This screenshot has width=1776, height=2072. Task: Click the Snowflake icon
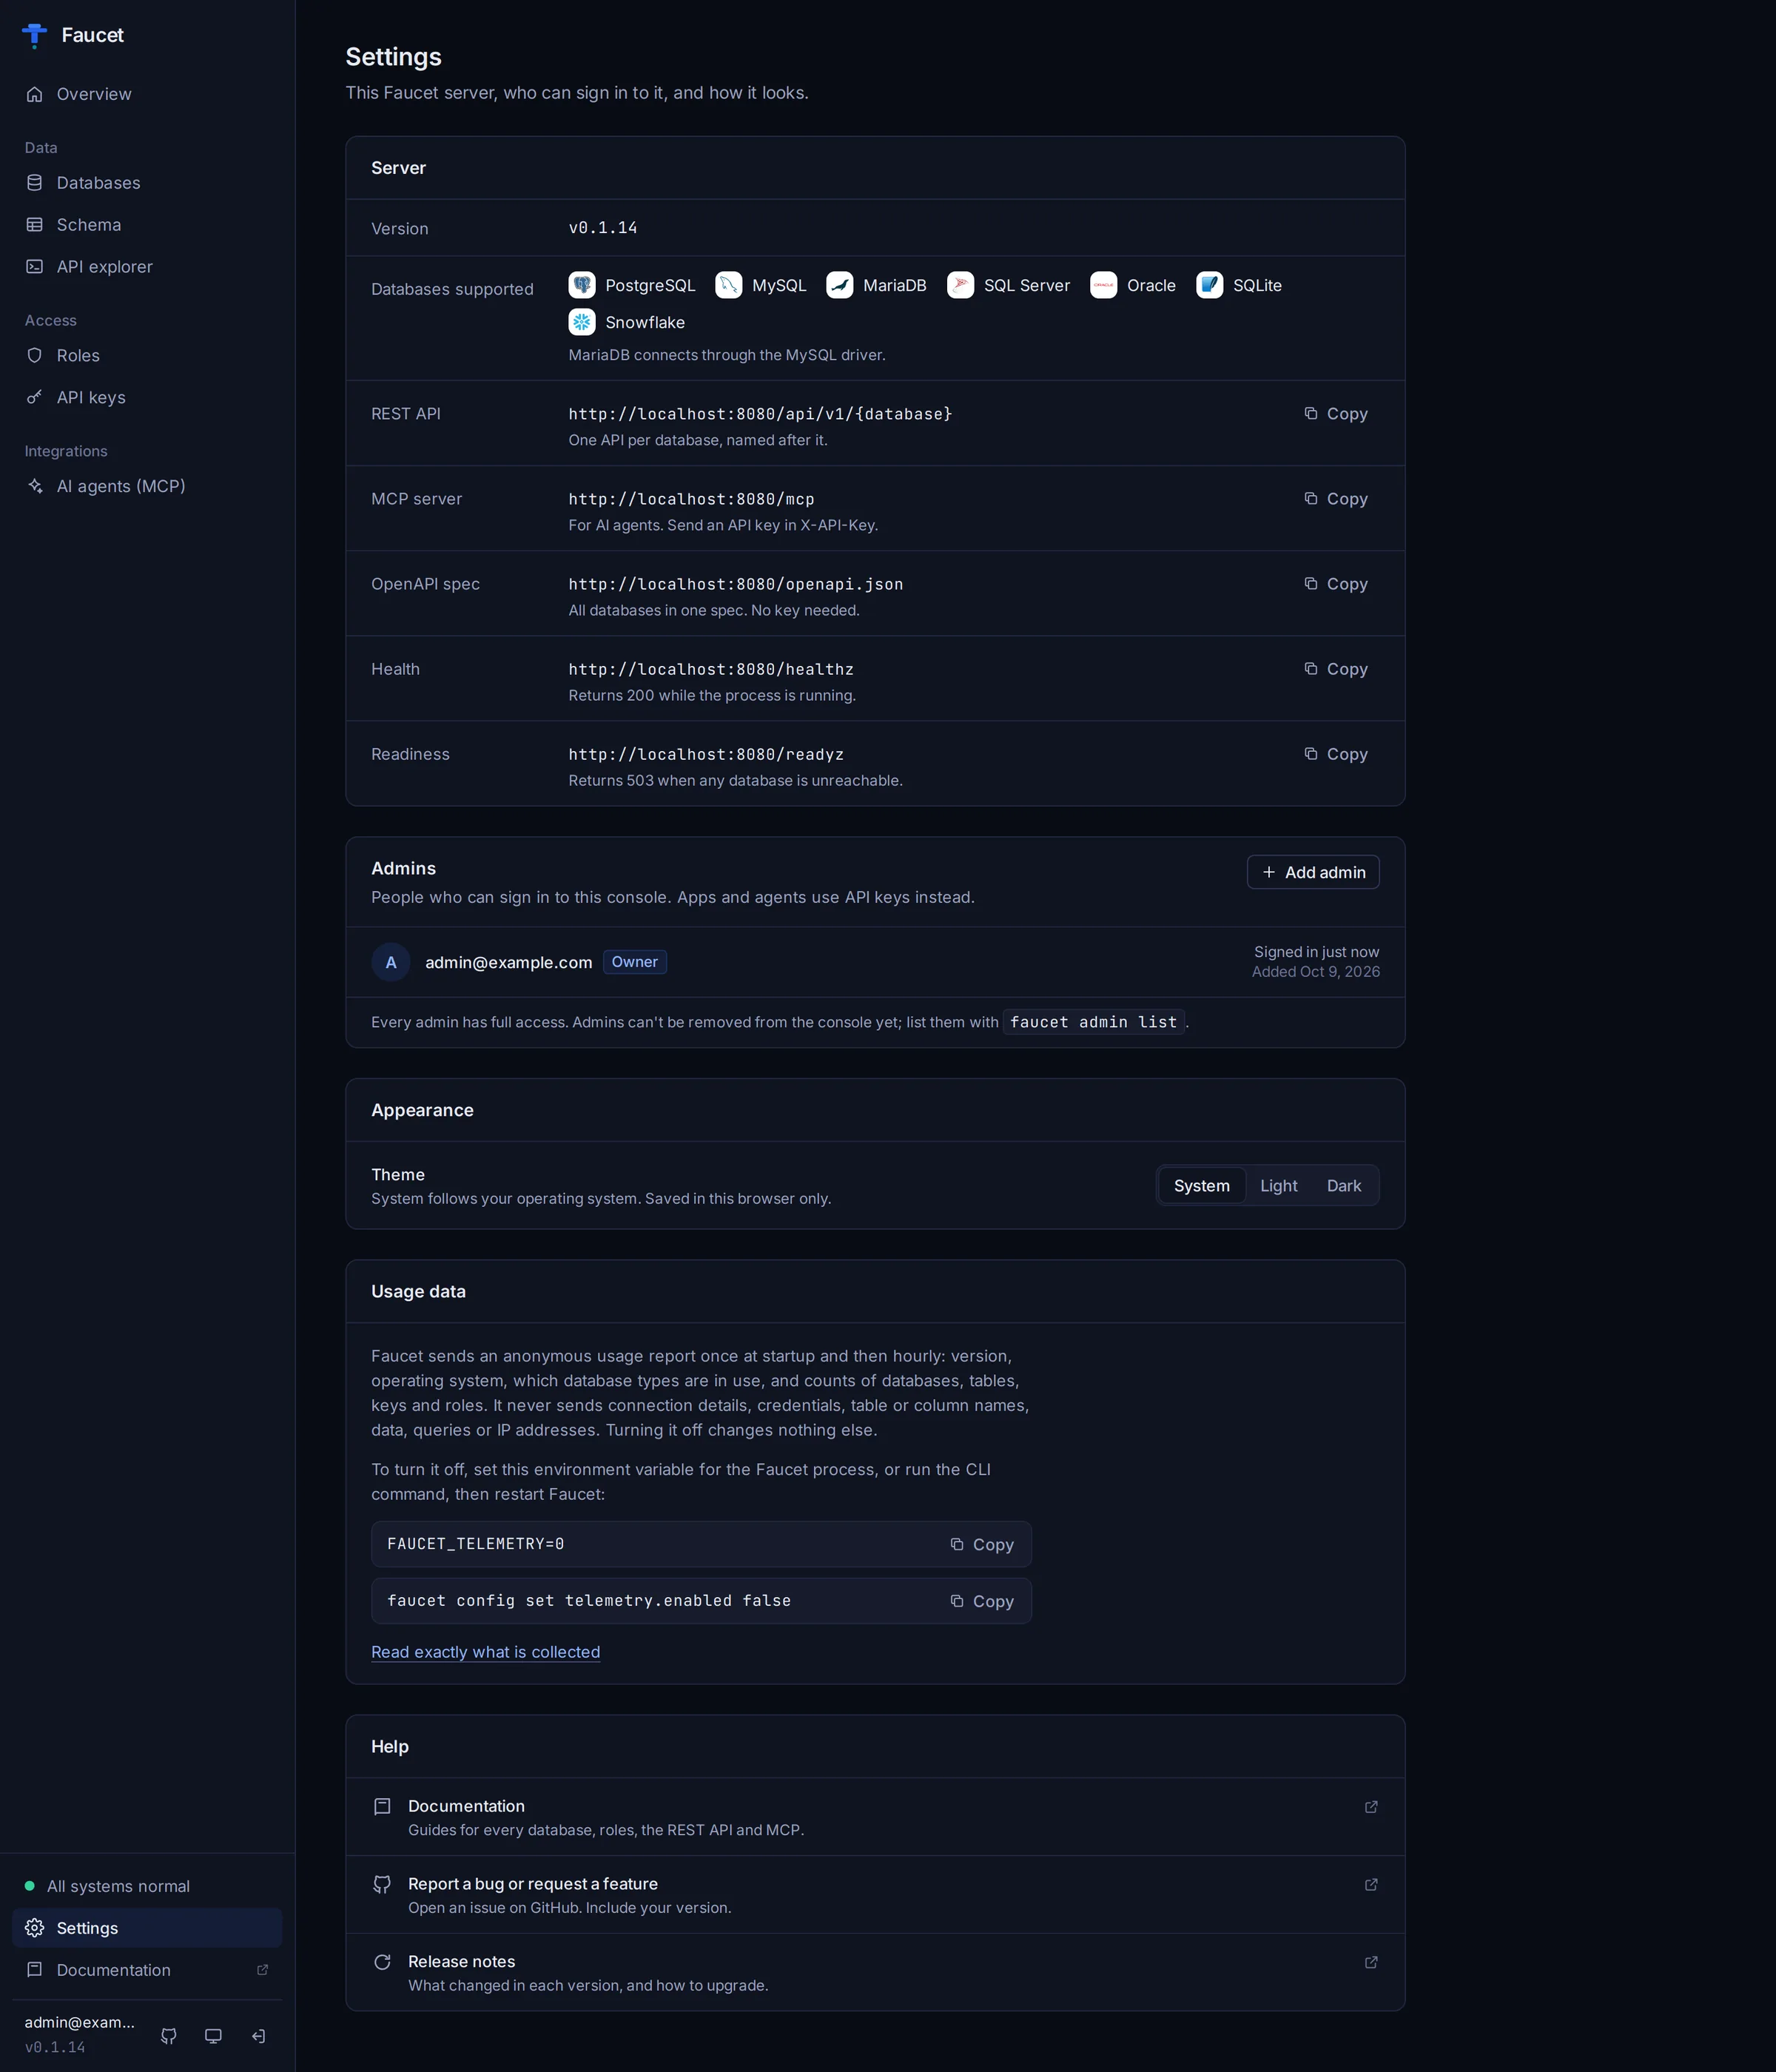pos(582,322)
